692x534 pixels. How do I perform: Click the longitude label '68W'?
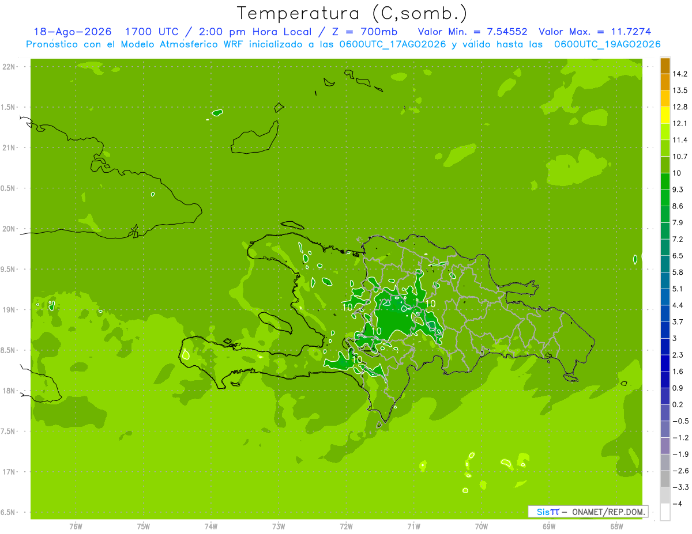[616, 527]
